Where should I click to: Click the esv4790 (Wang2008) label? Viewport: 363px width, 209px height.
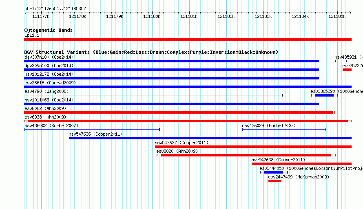tap(46, 91)
